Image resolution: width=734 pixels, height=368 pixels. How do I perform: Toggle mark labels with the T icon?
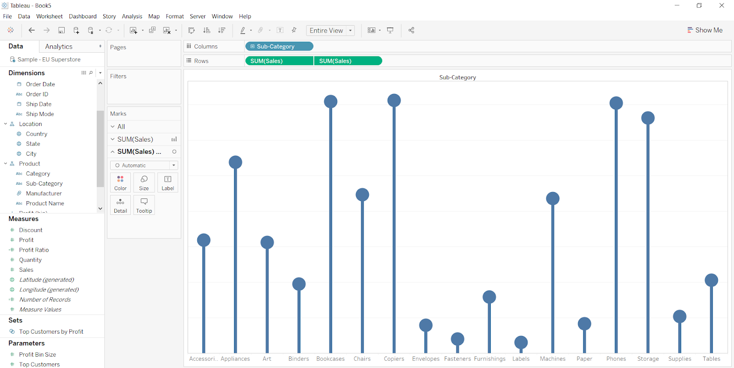[280, 30]
